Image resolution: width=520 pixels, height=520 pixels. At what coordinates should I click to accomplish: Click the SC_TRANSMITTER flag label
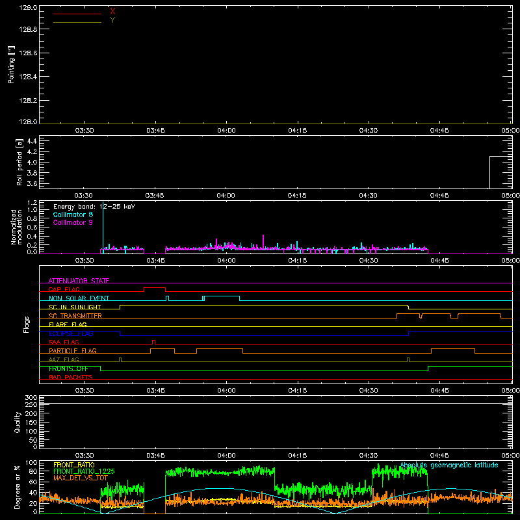click(x=75, y=316)
